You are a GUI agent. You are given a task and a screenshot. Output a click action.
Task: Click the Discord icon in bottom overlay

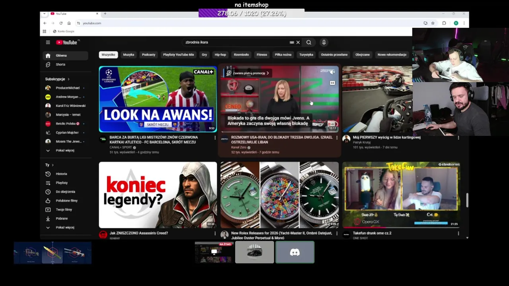[x=295, y=252]
